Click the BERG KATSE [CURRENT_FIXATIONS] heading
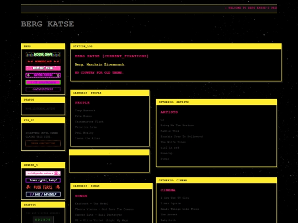 click(111, 56)
